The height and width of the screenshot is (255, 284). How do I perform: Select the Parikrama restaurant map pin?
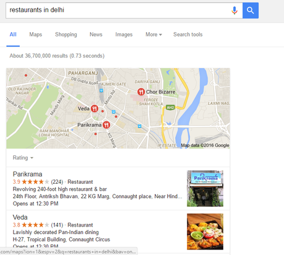point(106,124)
